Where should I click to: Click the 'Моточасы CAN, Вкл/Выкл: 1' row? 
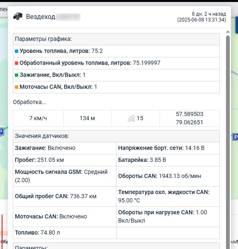pyautogui.click(x=116, y=87)
